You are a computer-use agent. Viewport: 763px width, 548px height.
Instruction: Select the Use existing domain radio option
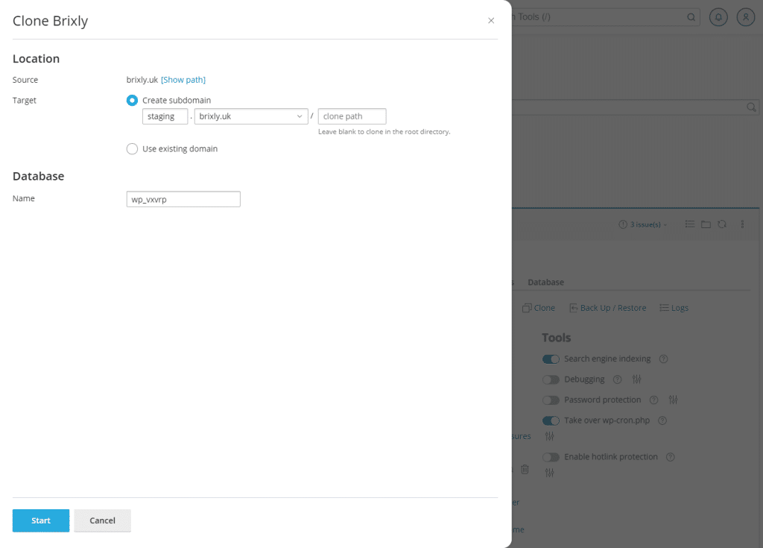click(132, 148)
